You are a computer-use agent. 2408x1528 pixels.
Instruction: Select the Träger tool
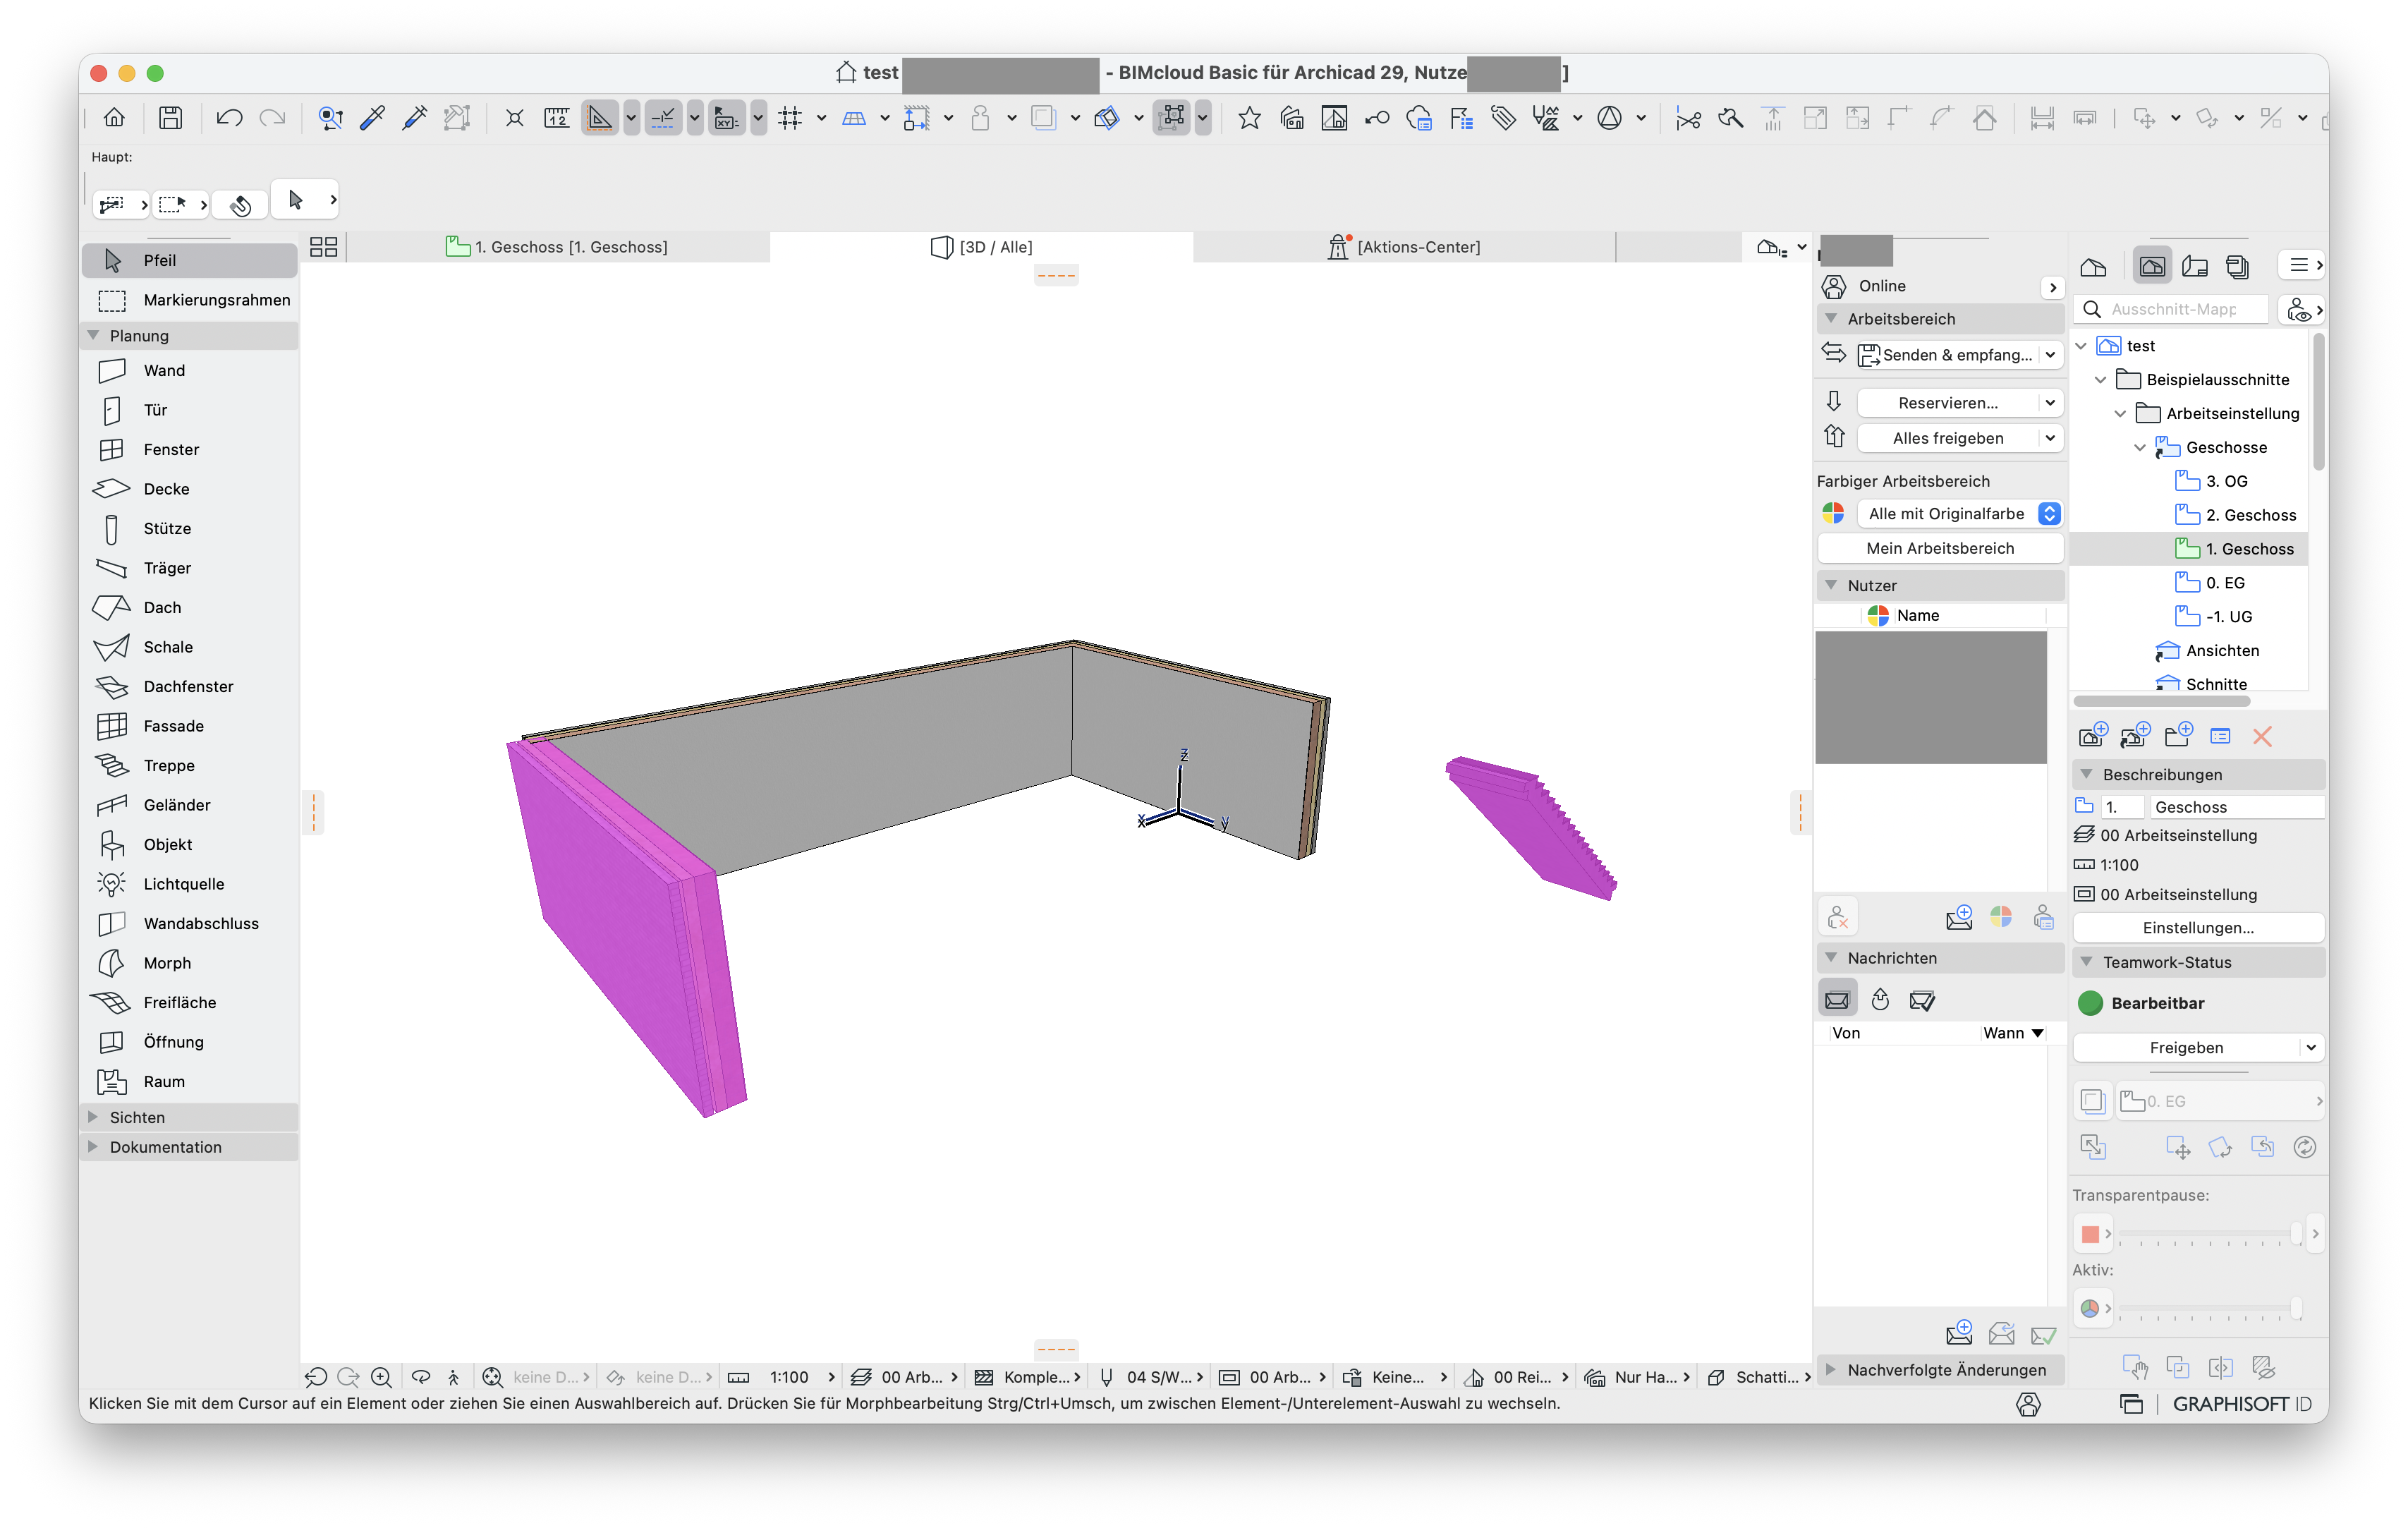189,568
